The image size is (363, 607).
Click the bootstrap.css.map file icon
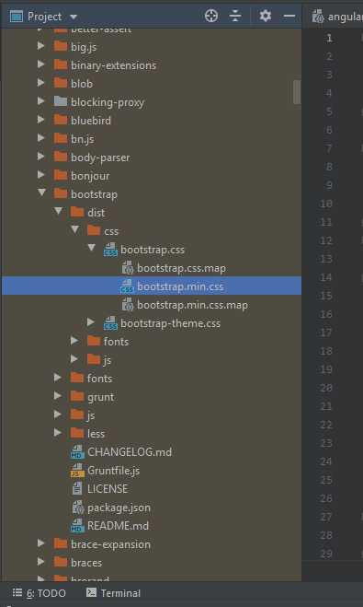coord(128,268)
